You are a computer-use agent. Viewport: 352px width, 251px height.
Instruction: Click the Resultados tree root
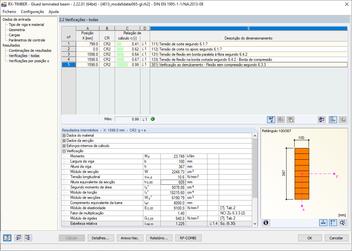tap(11, 45)
